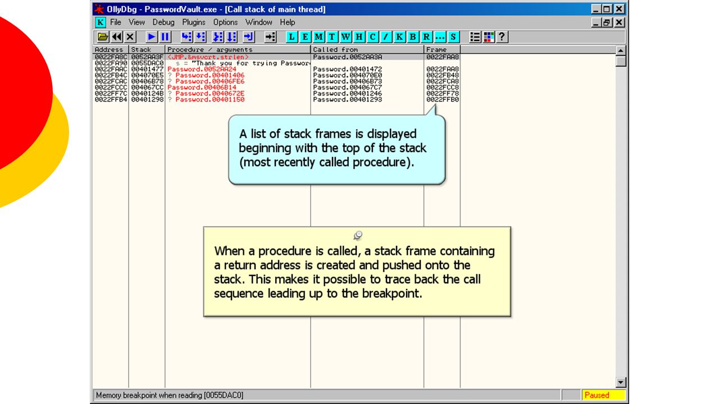Show CPU window with C button
This screenshot has width=719, height=404.
372,37
